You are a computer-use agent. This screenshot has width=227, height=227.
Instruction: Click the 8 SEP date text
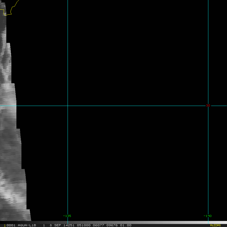pyautogui.click(x=55, y=225)
